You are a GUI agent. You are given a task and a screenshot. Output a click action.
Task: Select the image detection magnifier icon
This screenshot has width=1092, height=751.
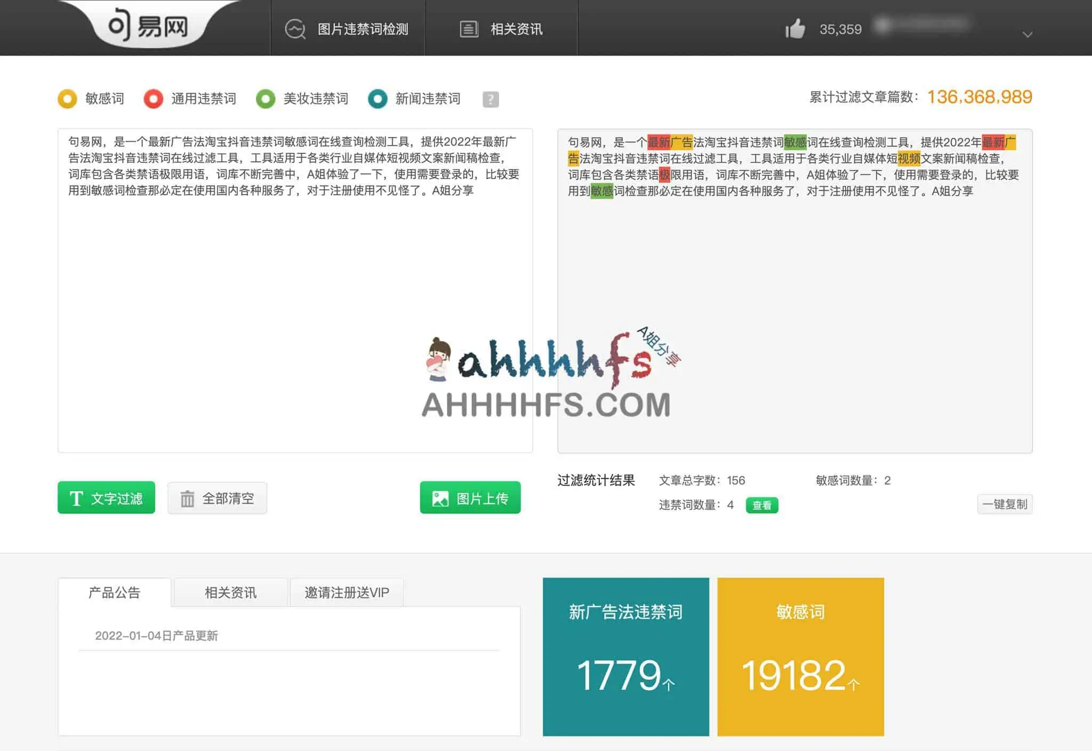tap(295, 29)
